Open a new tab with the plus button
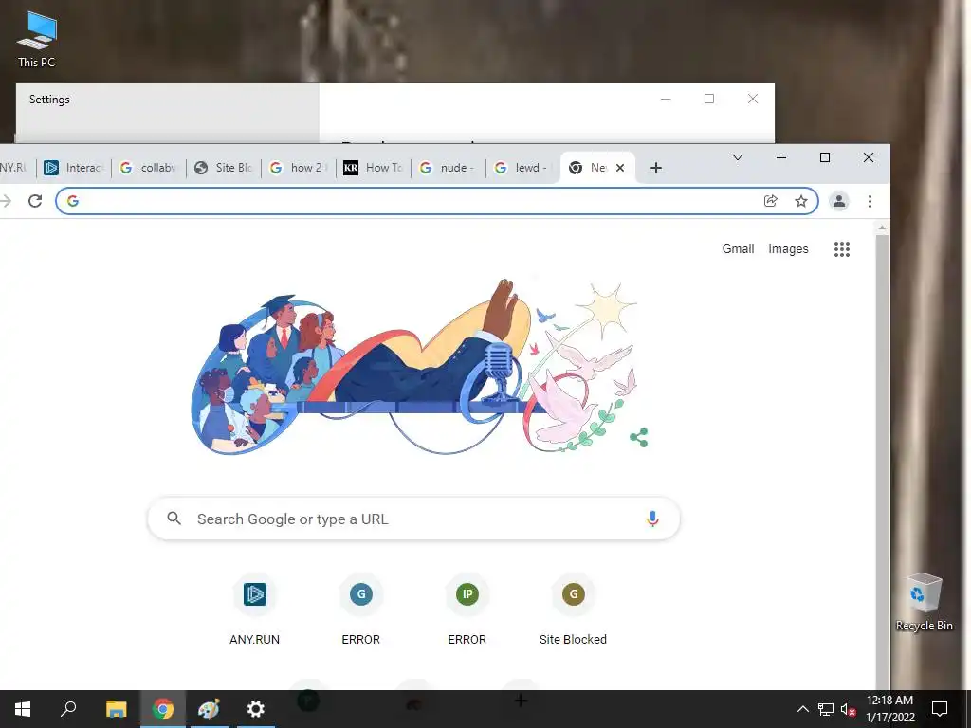The image size is (971, 728). tap(656, 168)
